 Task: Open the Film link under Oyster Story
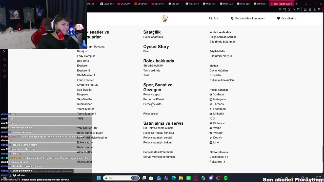coord(146,51)
